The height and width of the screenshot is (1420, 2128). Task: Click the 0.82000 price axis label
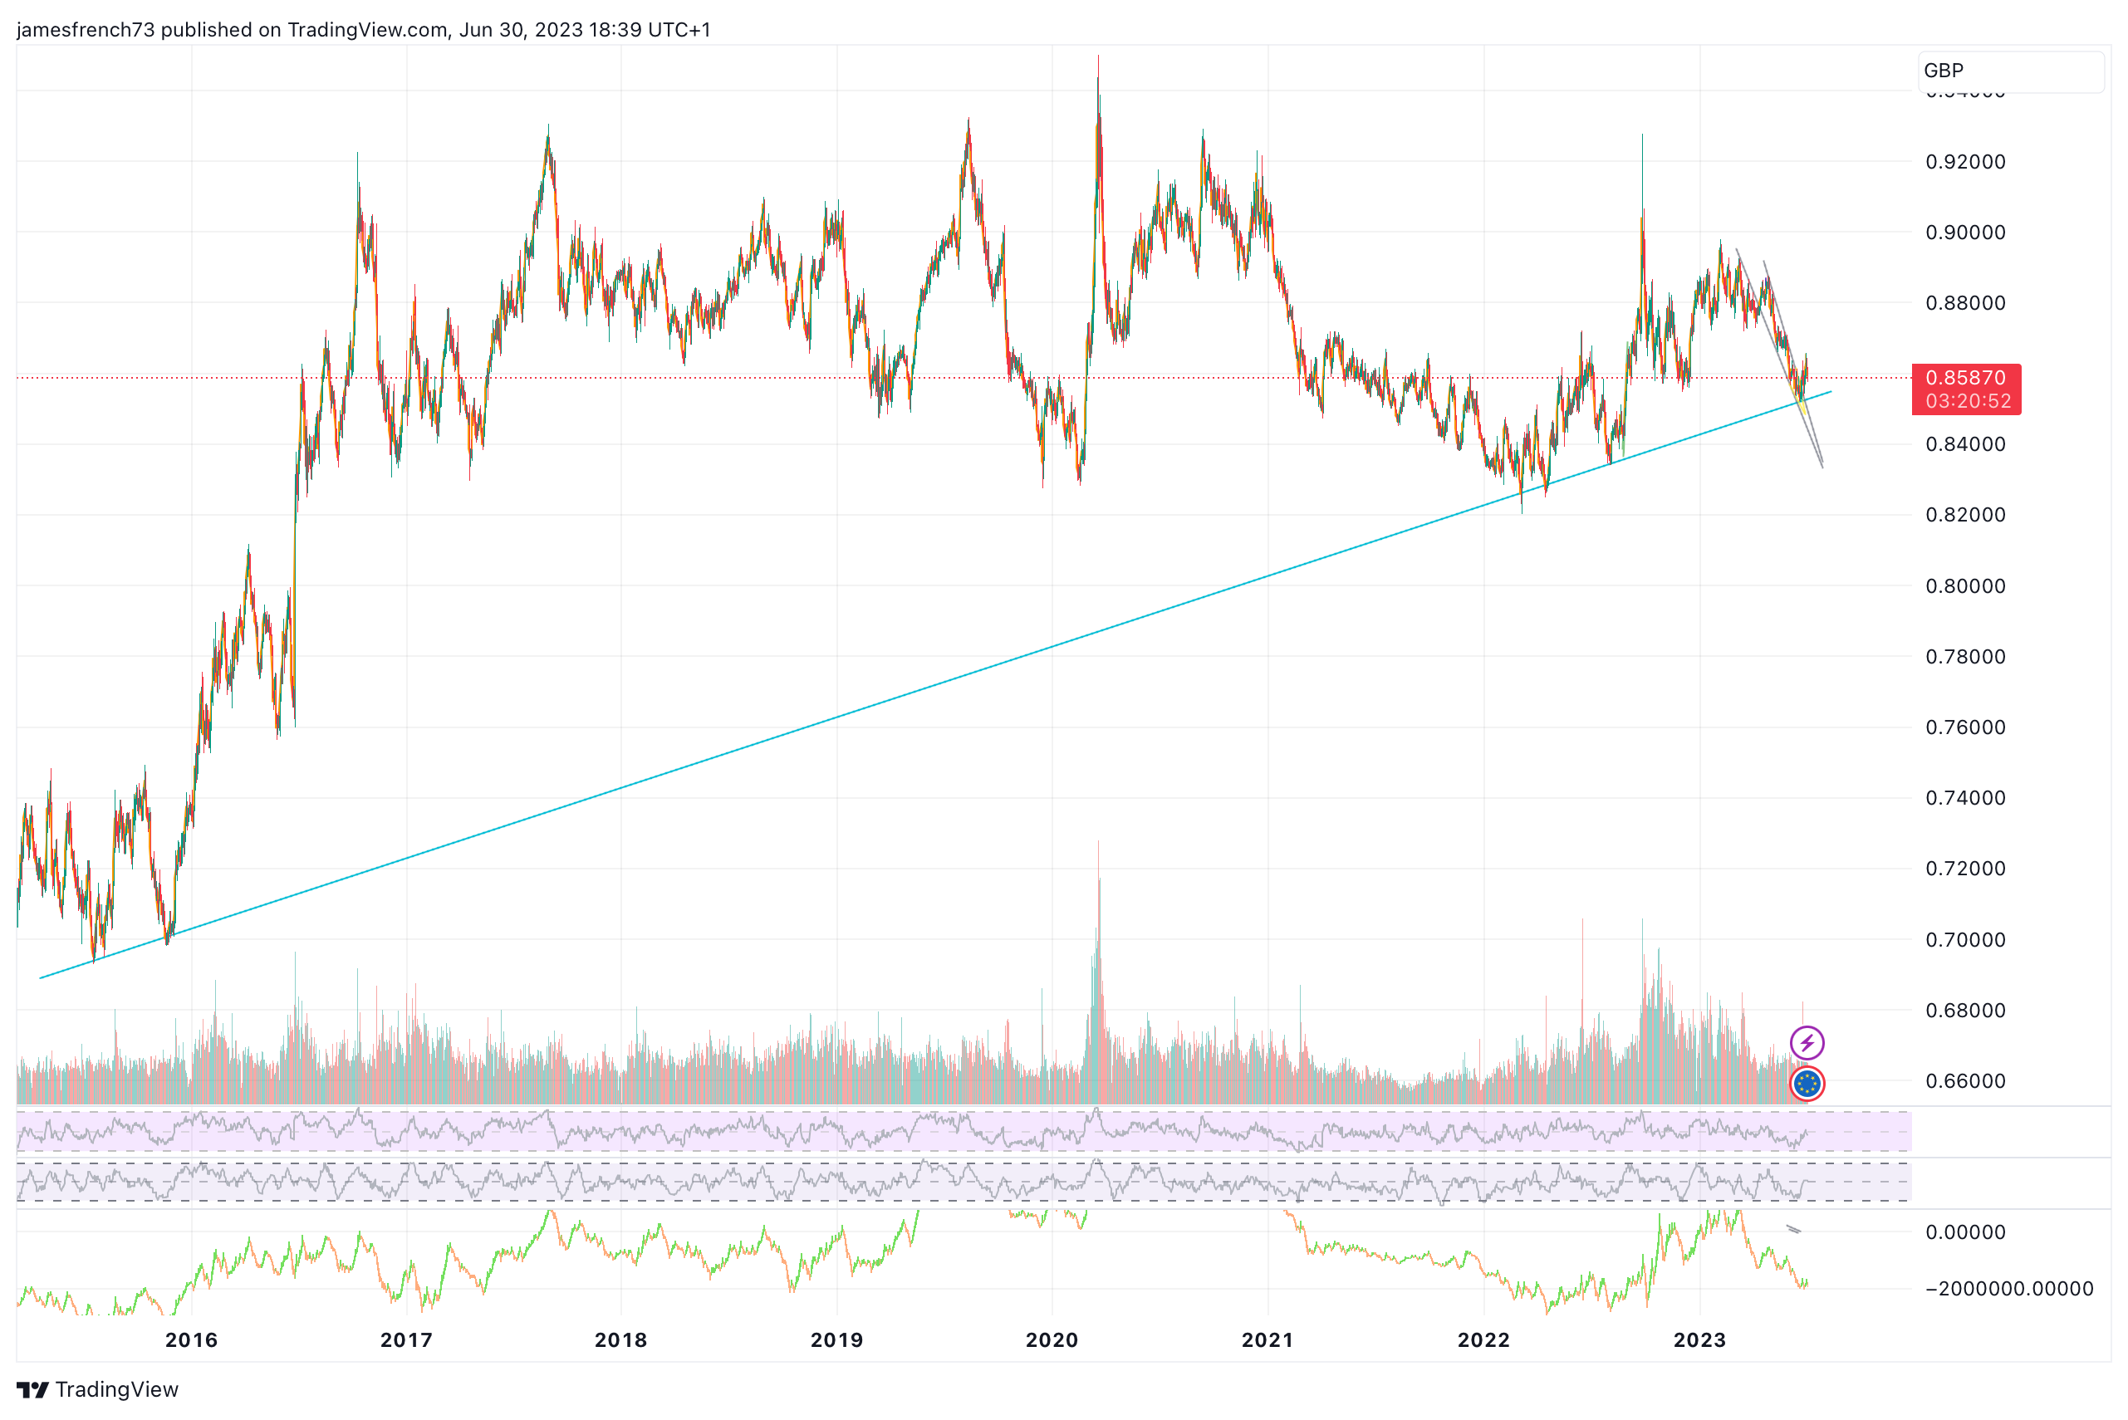(x=1964, y=514)
